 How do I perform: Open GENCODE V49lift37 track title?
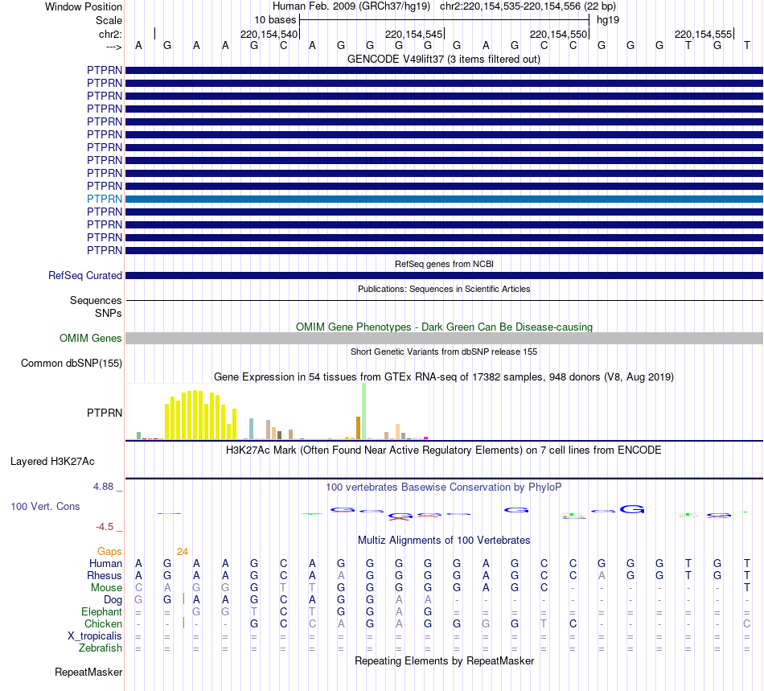[x=443, y=59]
